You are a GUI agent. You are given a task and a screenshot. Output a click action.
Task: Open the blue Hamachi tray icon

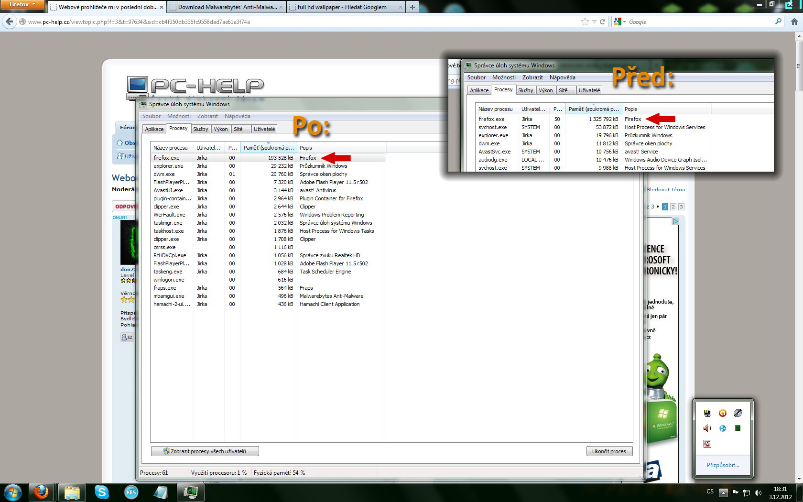(x=723, y=428)
